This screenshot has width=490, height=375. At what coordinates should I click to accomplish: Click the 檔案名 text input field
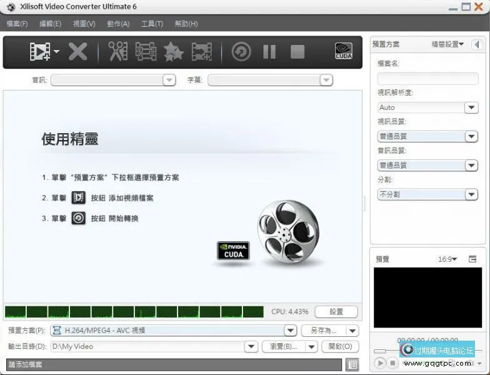pyautogui.click(x=427, y=78)
